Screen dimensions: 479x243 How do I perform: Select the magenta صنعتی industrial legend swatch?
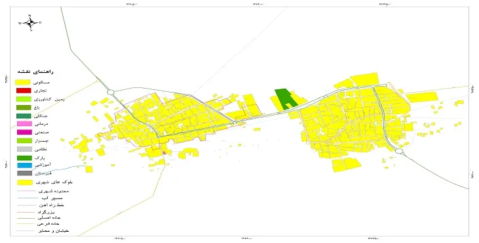(24, 133)
